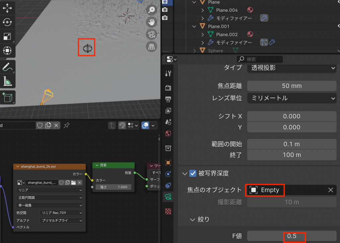This screenshot has height=243, width=340.
Task: Pin the node editor with the pin icon
Action: pos(67,125)
